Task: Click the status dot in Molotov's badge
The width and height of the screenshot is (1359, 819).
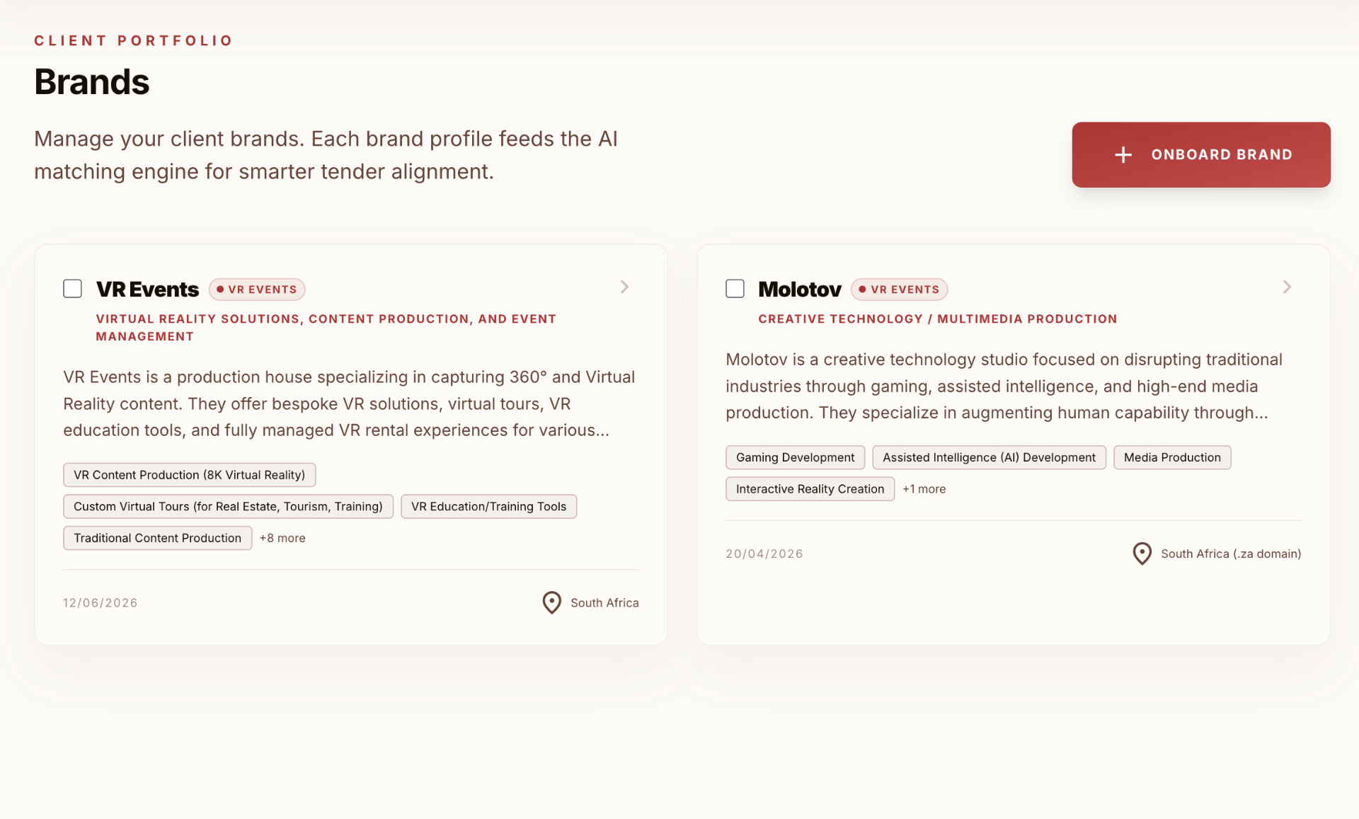Action: [862, 290]
